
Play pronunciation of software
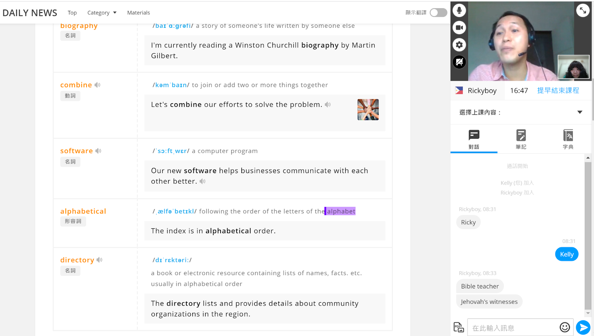pos(98,151)
